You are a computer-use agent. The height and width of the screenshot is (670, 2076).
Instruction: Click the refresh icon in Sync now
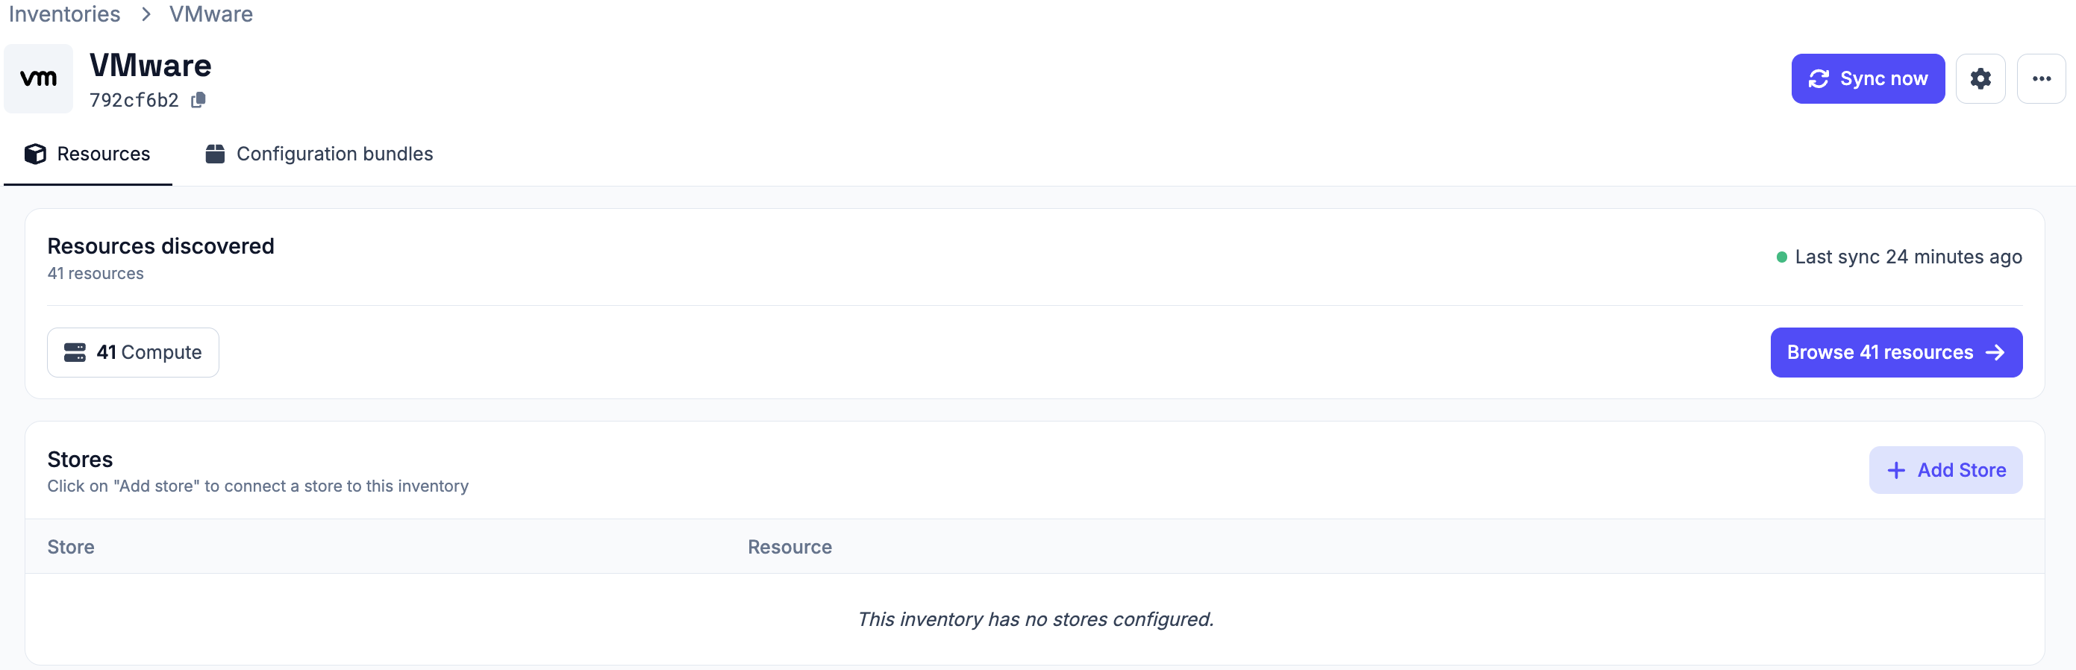(x=1818, y=79)
